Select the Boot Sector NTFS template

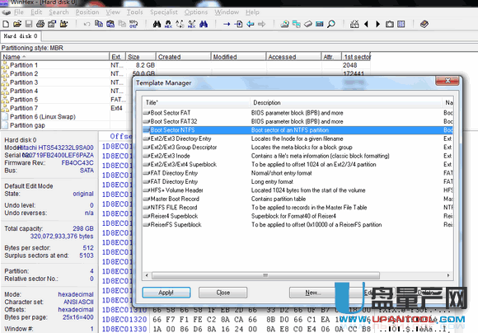(298, 130)
